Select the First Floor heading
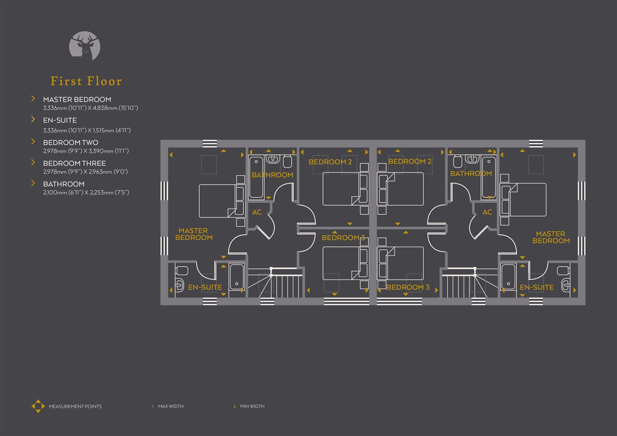Image resolution: width=617 pixels, height=436 pixels. point(86,81)
